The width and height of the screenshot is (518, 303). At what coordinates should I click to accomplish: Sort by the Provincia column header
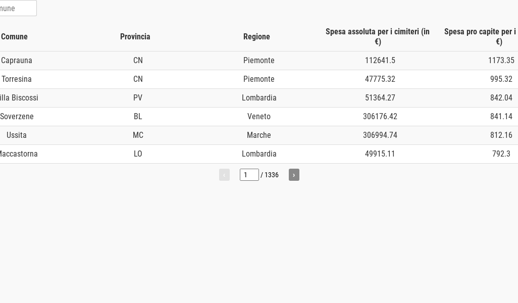[x=135, y=37]
